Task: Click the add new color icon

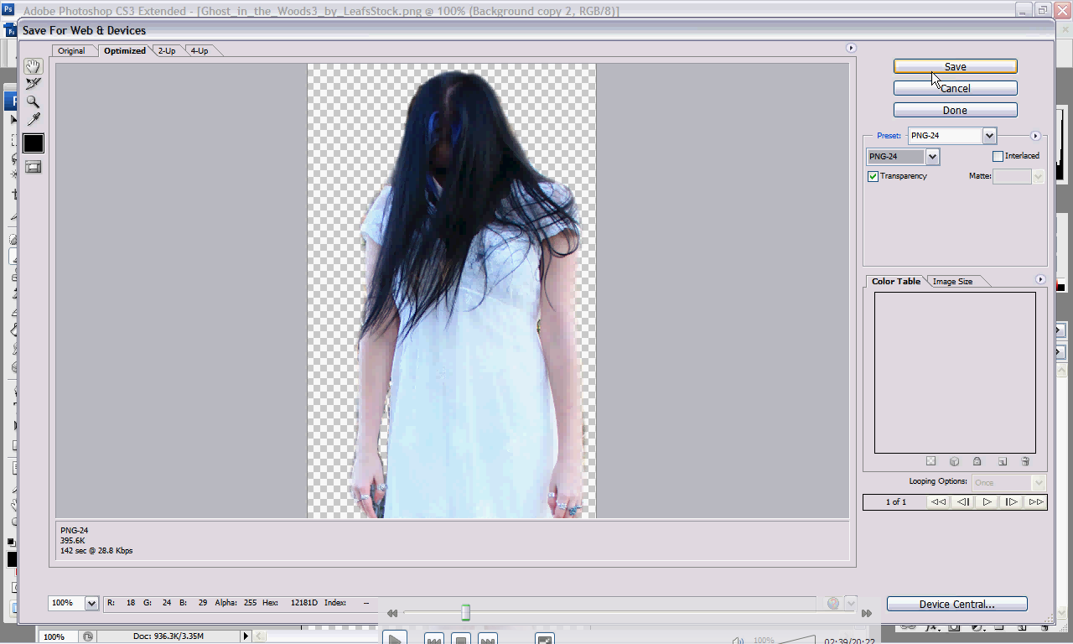Action: [1002, 461]
